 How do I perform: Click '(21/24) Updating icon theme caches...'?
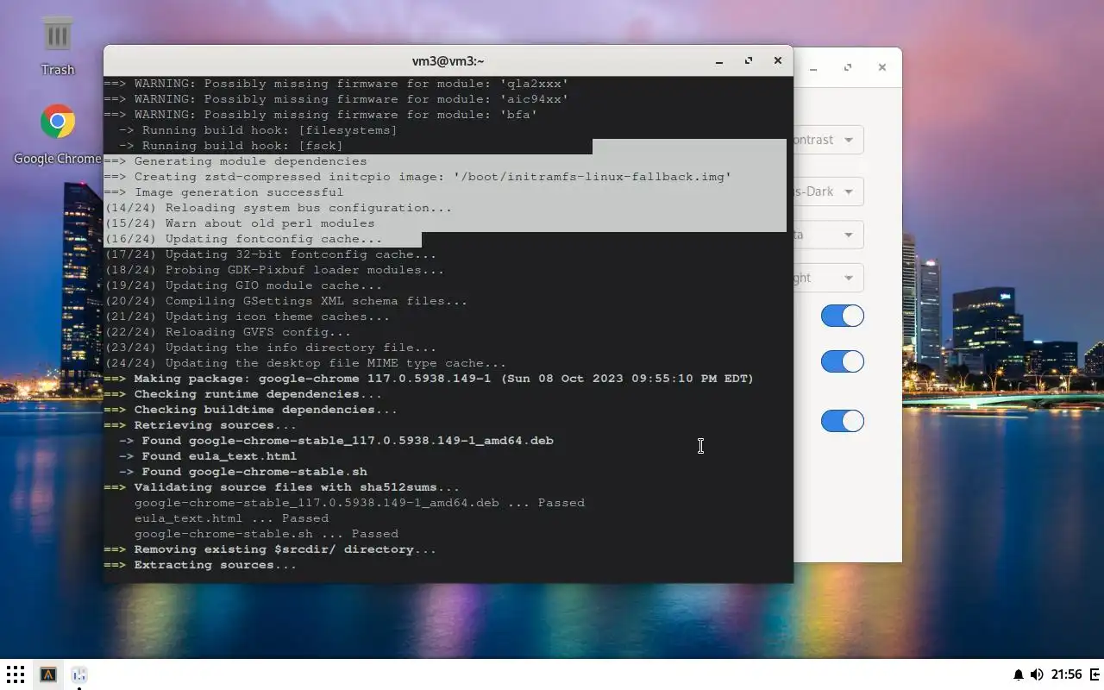[x=247, y=317]
